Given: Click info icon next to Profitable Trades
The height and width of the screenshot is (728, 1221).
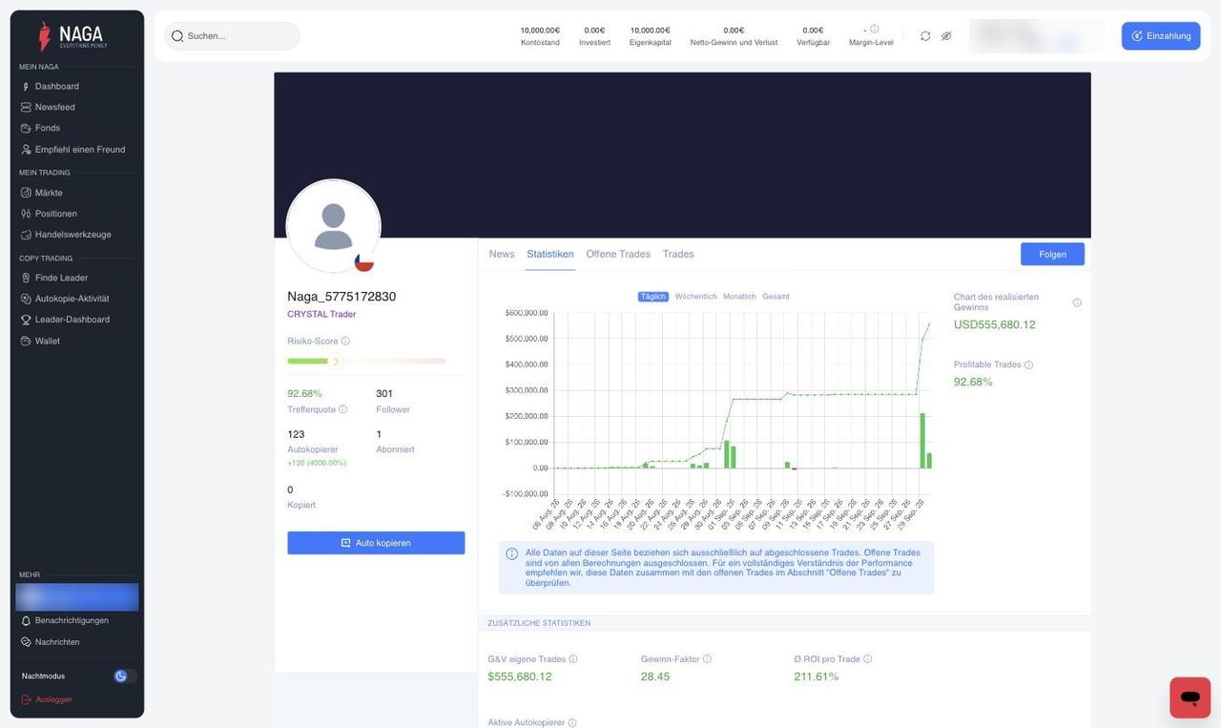Looking at the screenshot, I should click(1028, 364).
